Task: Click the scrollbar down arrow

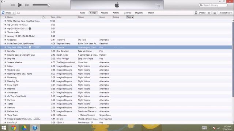Action: tap(233, 123)
